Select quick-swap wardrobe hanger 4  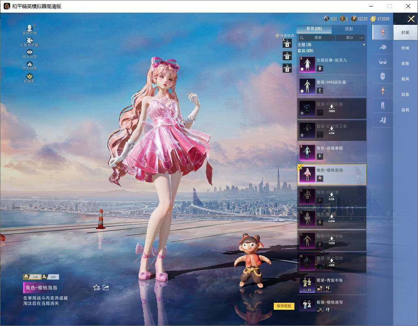point(287,43)
